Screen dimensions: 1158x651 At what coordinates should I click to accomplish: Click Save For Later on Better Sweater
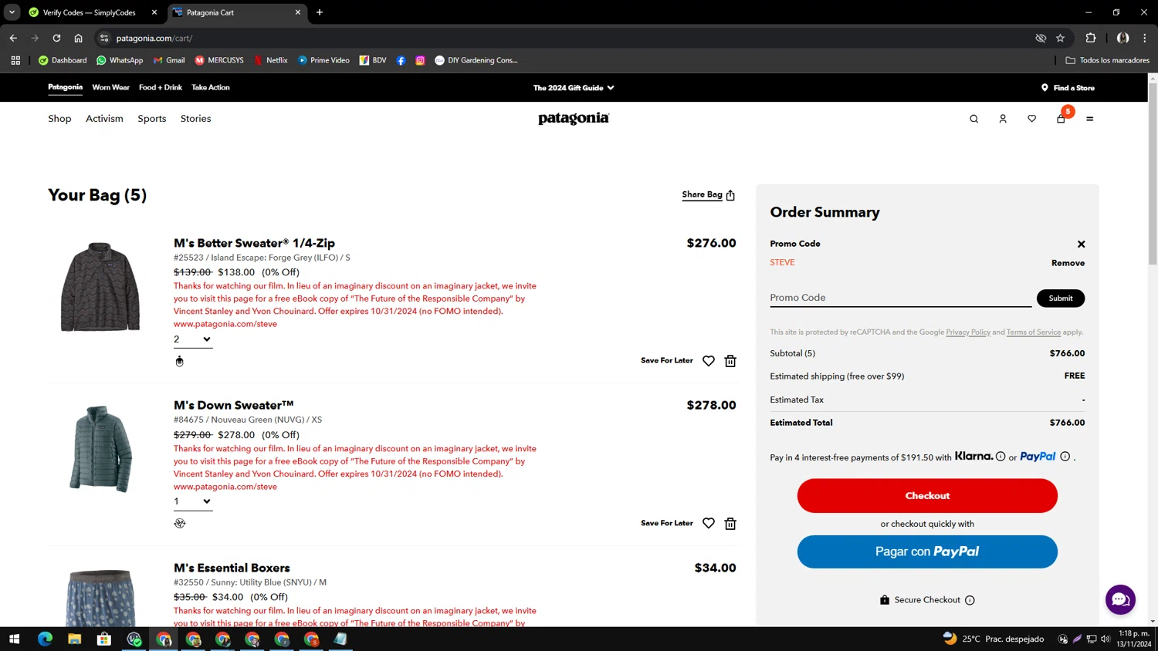(667, 360)
